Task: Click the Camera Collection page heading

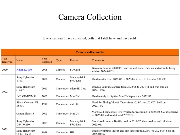Action: [90, 17]
